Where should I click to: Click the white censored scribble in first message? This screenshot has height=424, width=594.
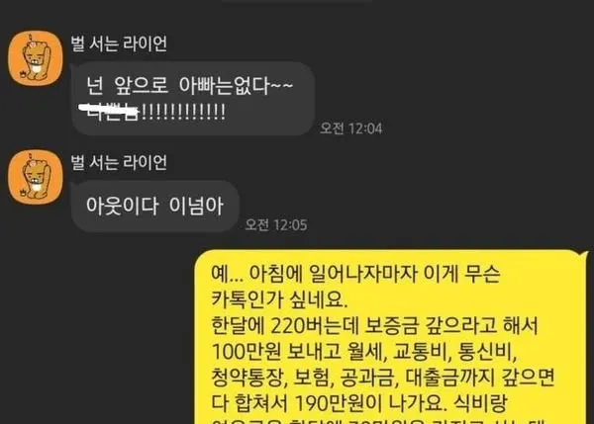click(109, 110)
